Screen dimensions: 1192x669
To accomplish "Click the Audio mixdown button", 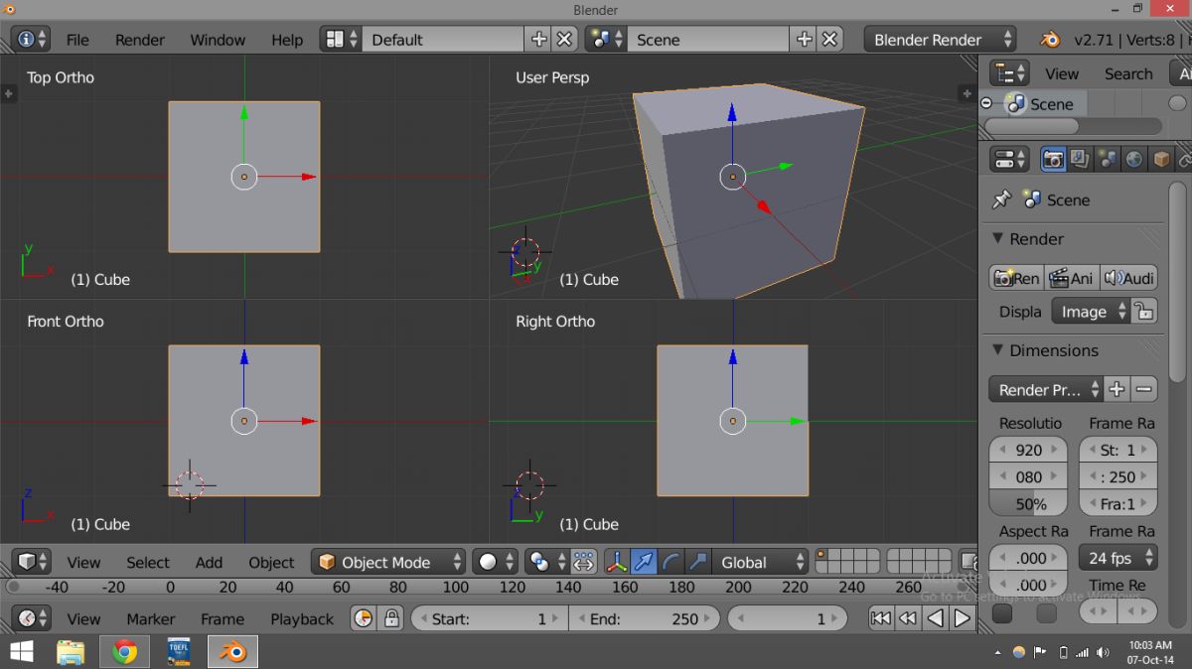I will [x=1127, y=279].
